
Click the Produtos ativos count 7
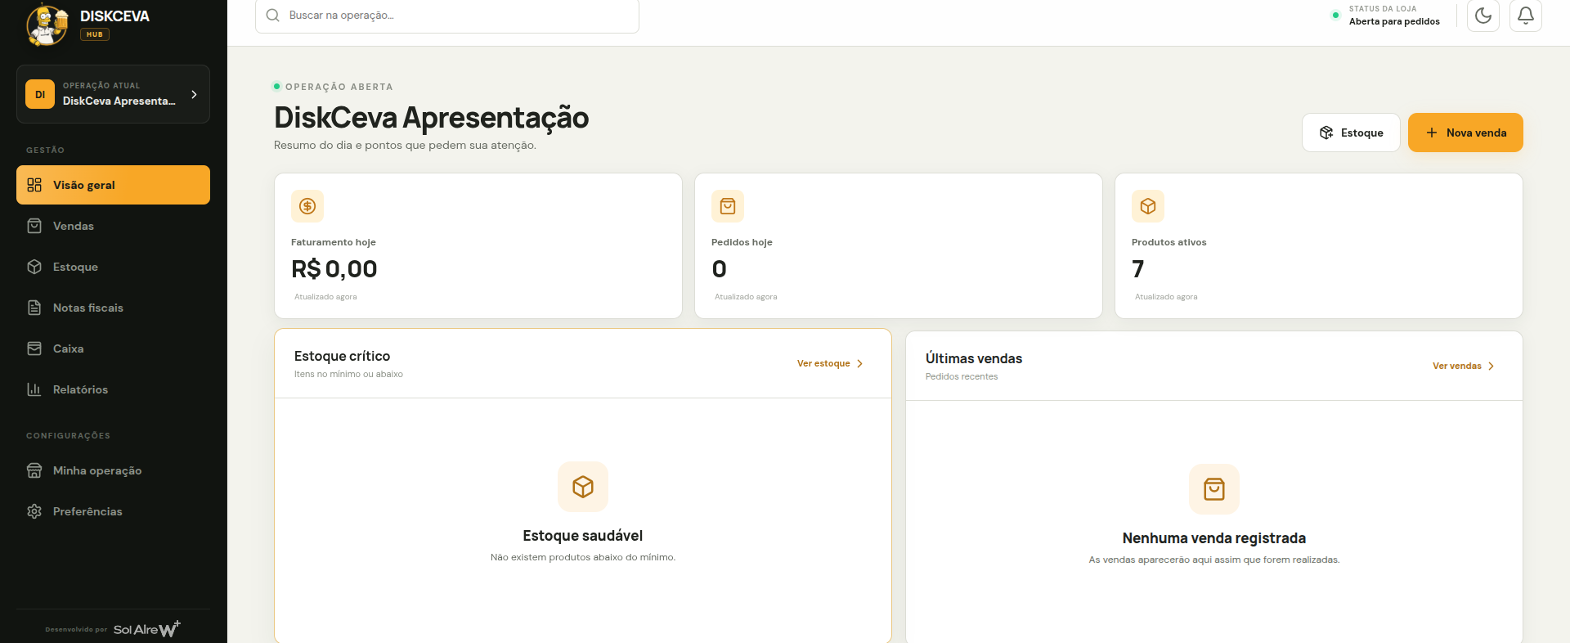coord(1137,269)
